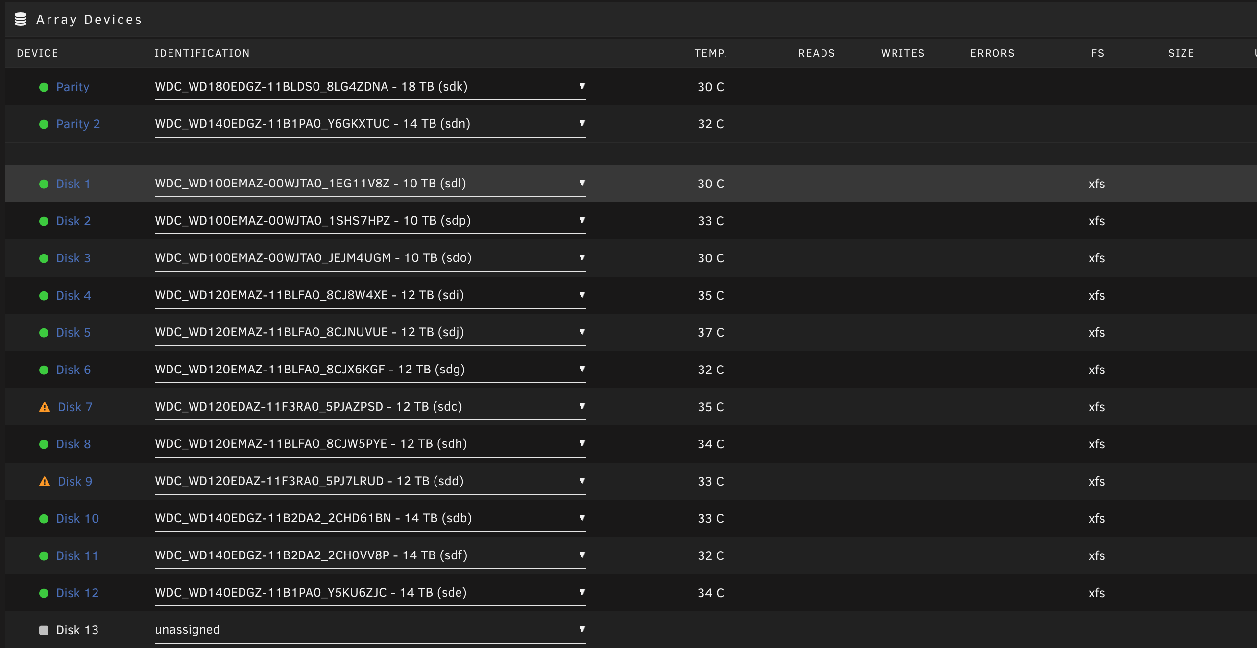Click the Array Devices section title

pyautogui.click(x=89, y=20)
